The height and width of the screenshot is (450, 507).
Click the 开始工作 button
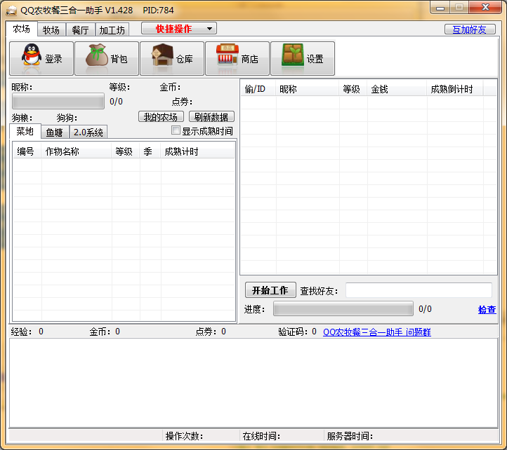tap(270, 290)
